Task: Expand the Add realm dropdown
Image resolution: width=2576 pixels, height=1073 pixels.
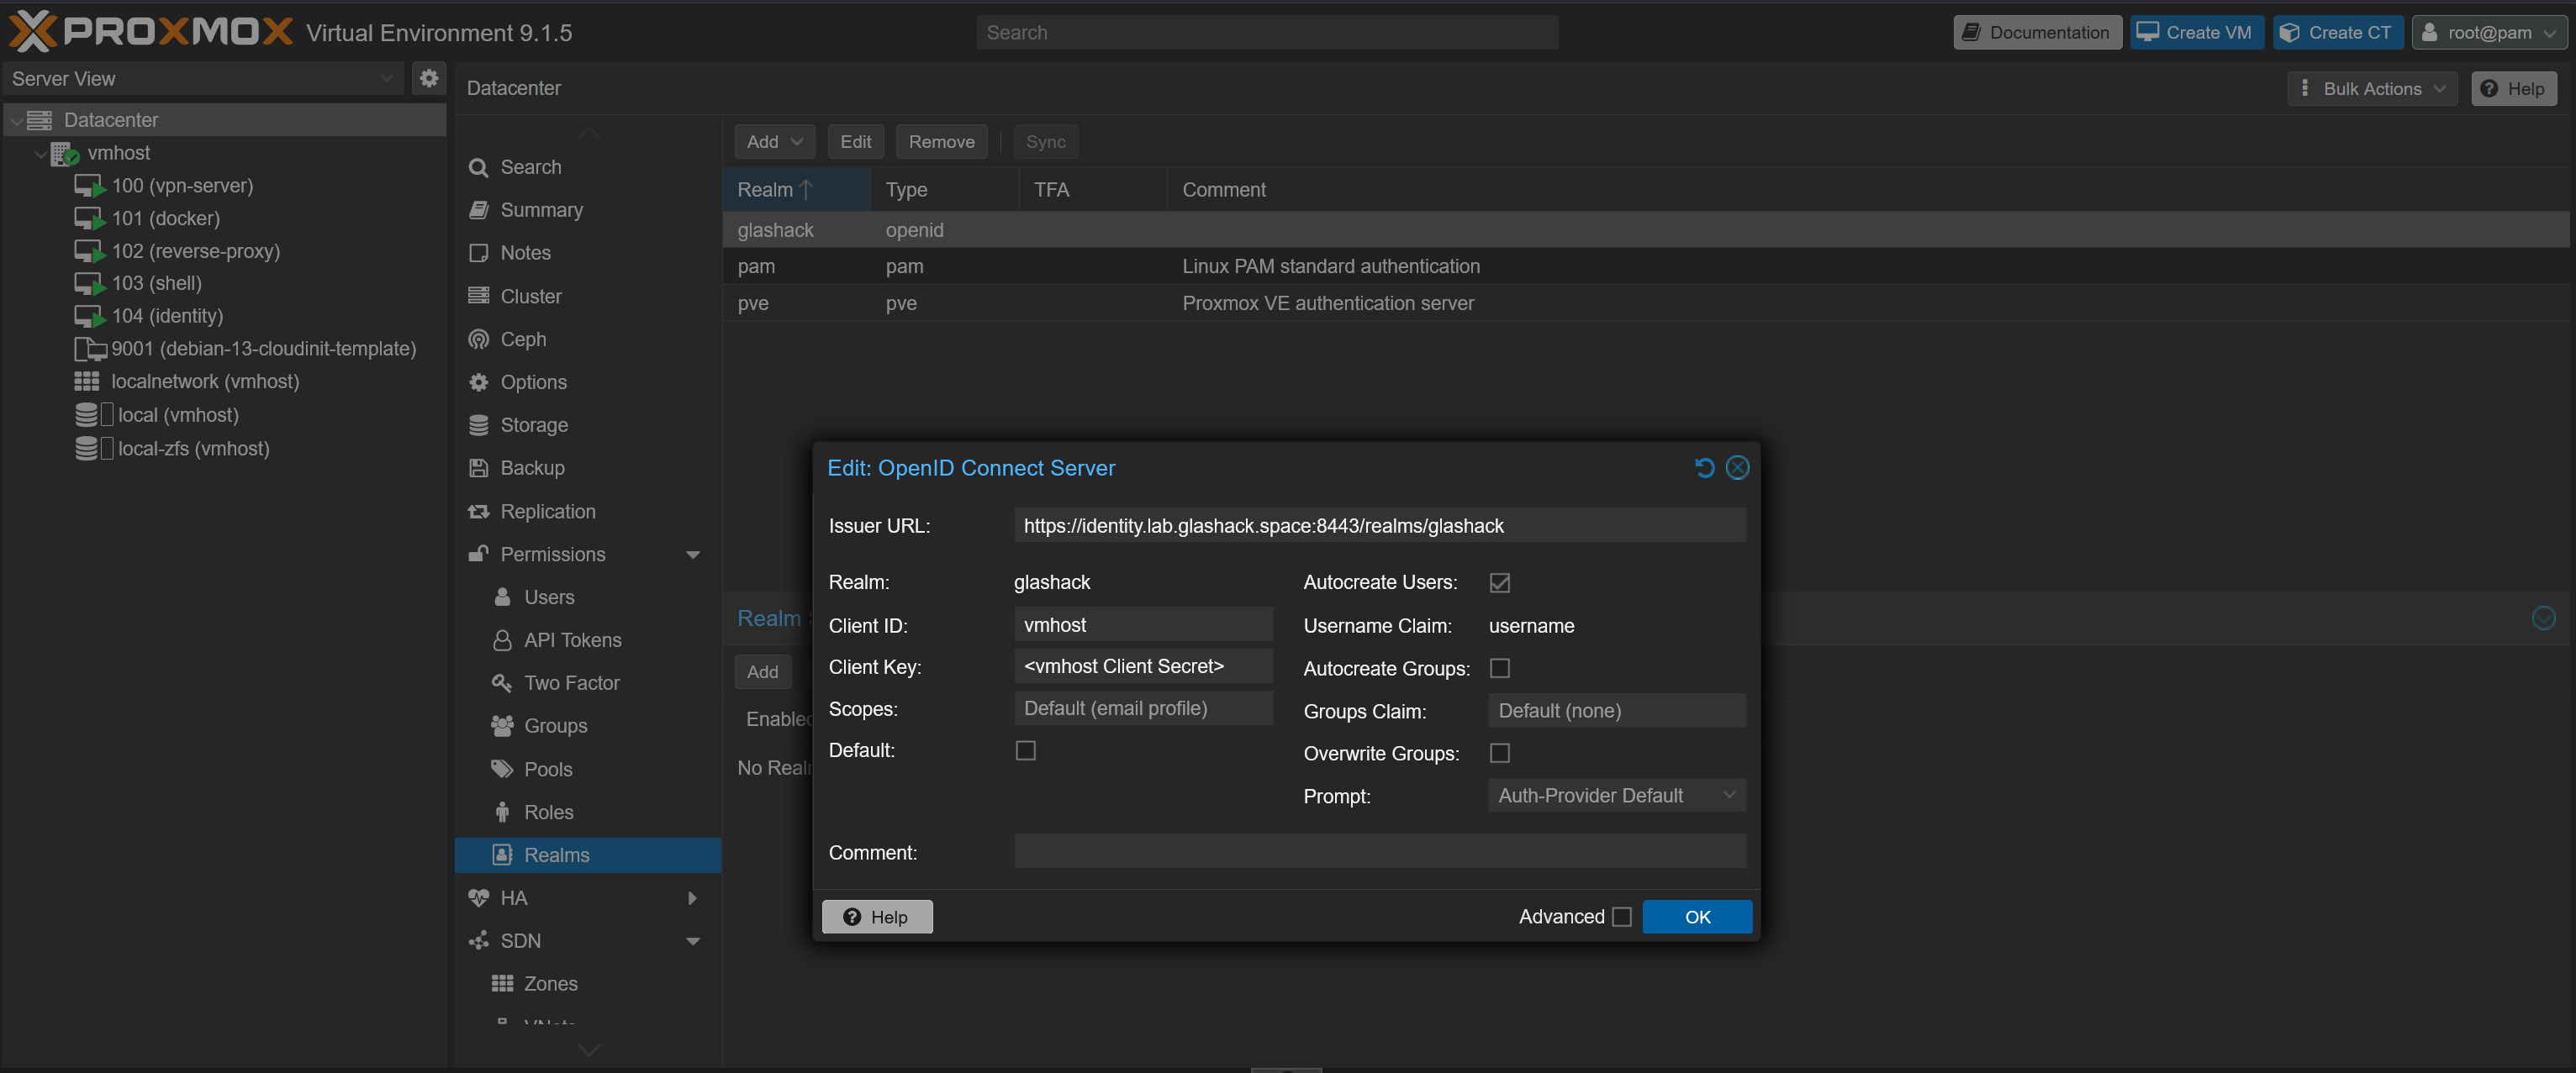Action: (774, 142)
